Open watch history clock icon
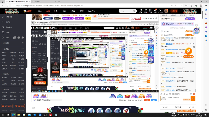Screen dimensions: 209x117 141,11
